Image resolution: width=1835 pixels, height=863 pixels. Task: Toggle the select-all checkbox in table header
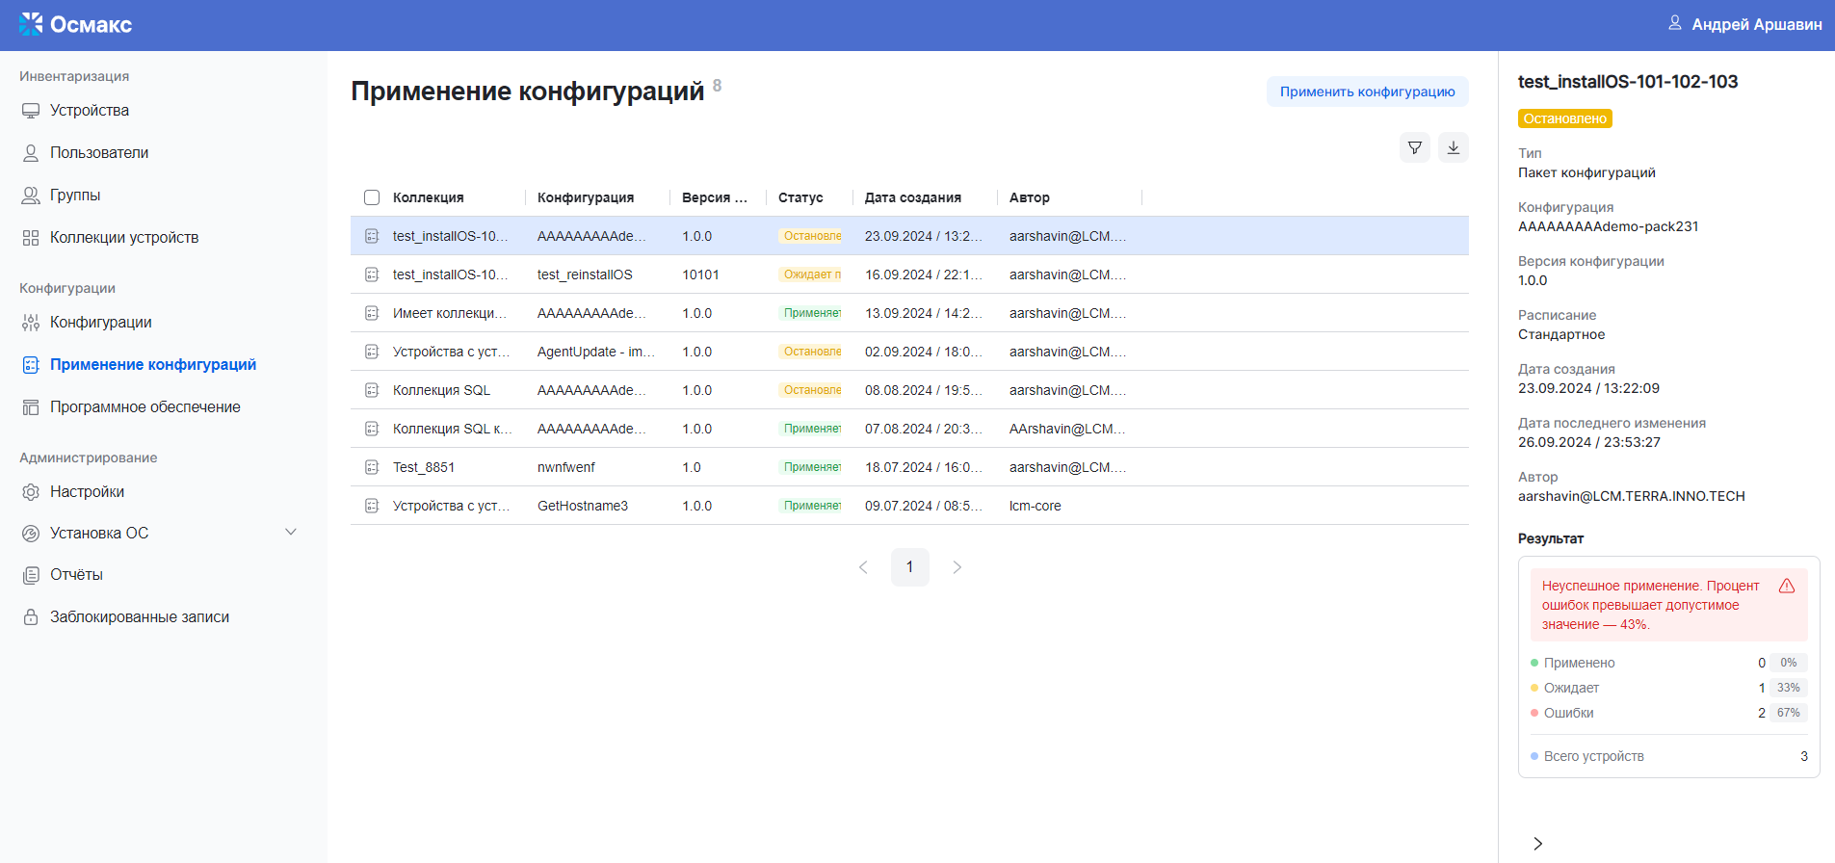372,197
